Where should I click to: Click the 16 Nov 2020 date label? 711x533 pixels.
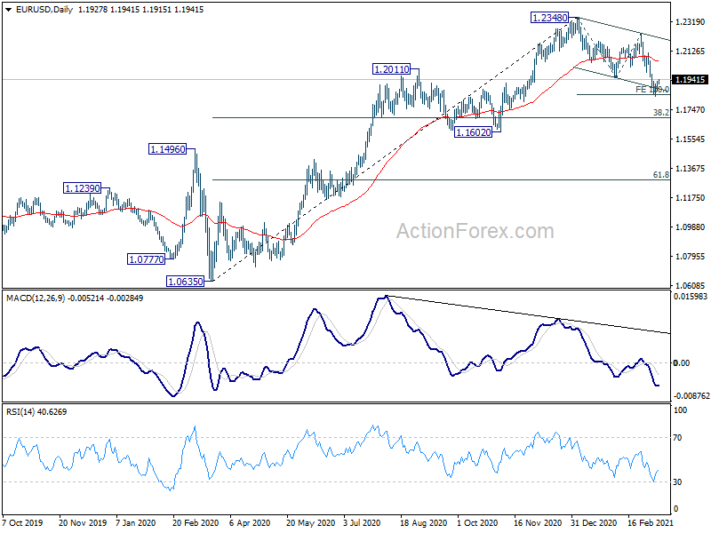point(538,522)
